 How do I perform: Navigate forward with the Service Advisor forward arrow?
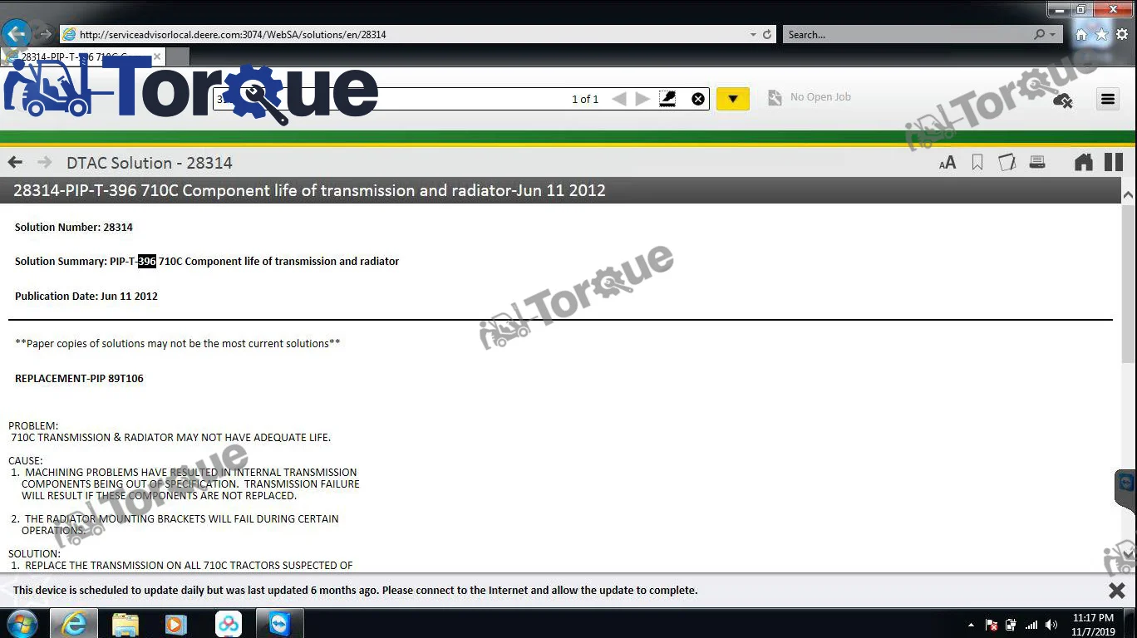(x=45, y=162)
